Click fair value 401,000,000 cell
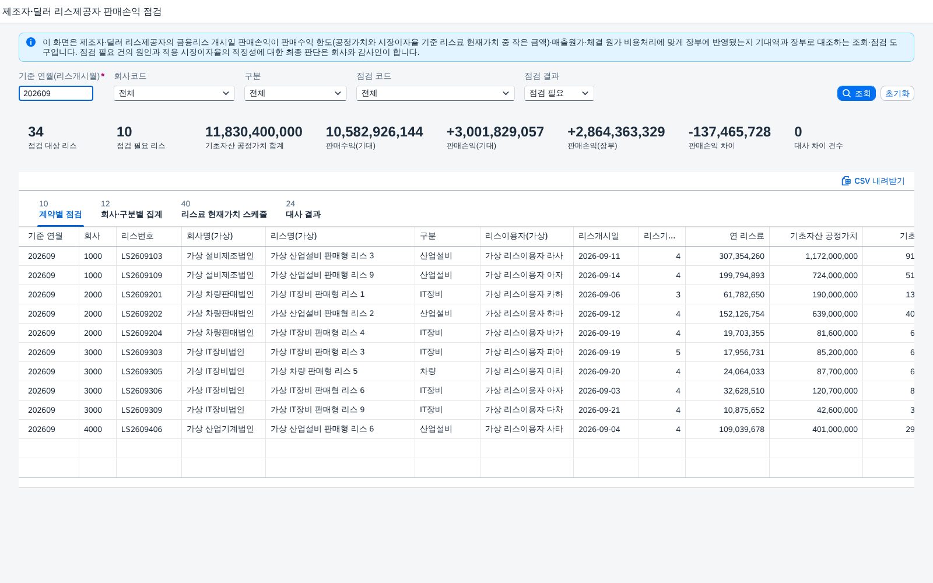Viewport: 933px width, 583px height. pyautogui.click(x=816, y=429)
